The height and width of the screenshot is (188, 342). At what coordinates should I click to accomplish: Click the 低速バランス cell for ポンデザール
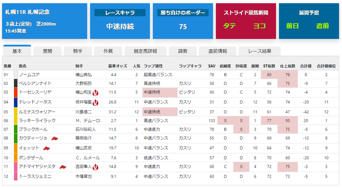click(x=156, y=157)
